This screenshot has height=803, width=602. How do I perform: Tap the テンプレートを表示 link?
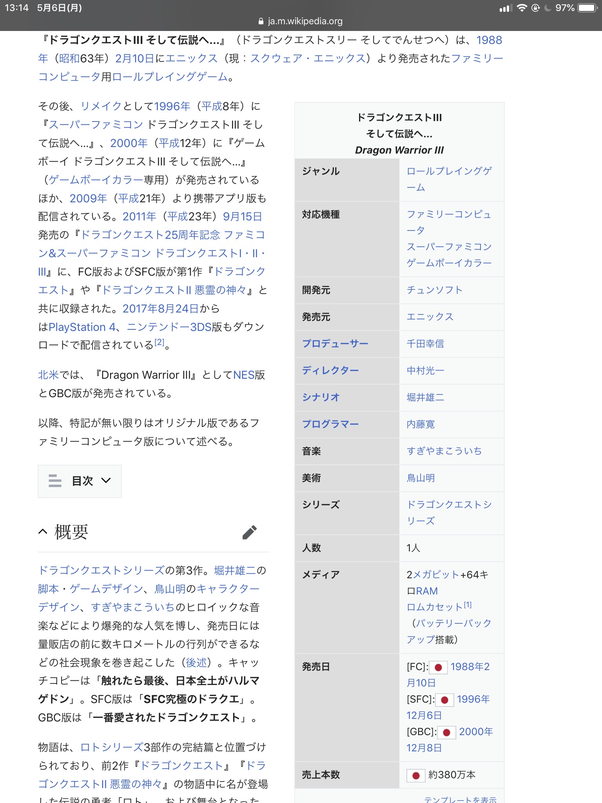(460, 799)
